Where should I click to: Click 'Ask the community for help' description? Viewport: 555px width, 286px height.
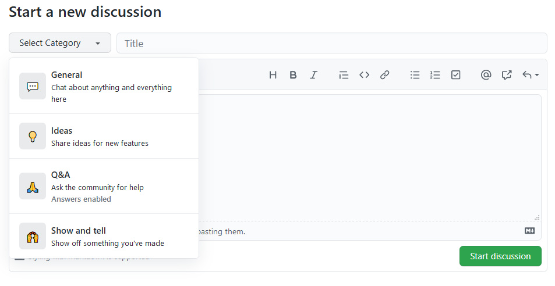point(97,188)
